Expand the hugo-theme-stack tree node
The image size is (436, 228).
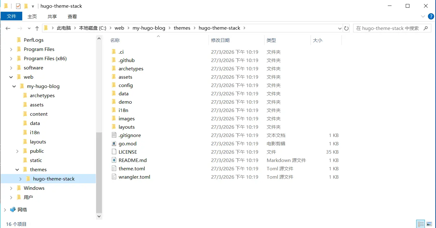20,179
